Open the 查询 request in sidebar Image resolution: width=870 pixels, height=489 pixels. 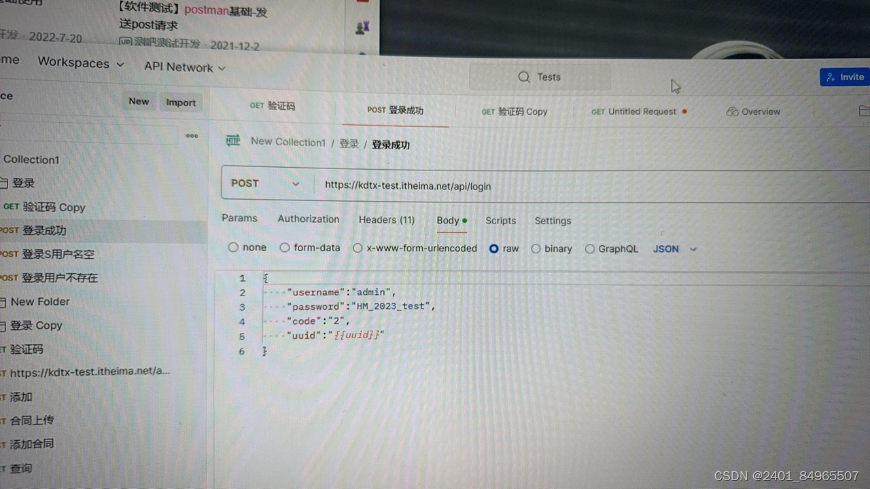pos(16,468)
